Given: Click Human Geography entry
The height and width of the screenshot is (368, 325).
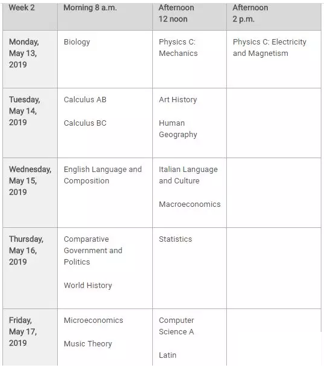Looking at the screenshot, I should pyautogui.click(x=178, y=129).
